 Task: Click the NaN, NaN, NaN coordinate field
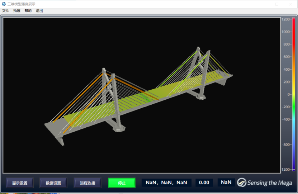(166, 183)
